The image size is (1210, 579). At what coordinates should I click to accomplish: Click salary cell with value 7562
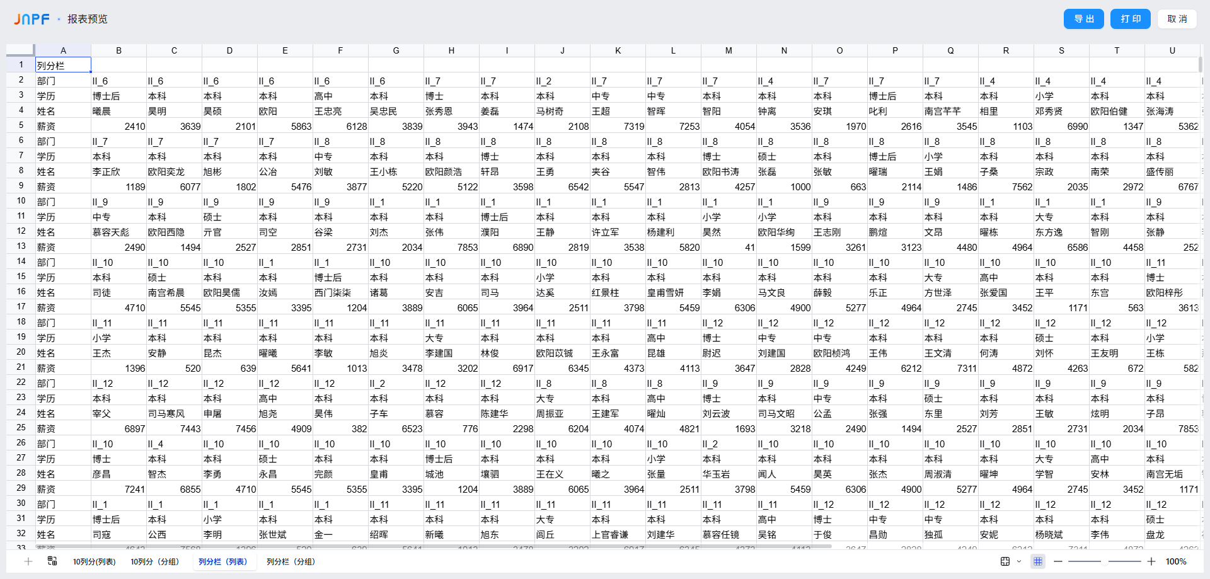[1006, 186]
